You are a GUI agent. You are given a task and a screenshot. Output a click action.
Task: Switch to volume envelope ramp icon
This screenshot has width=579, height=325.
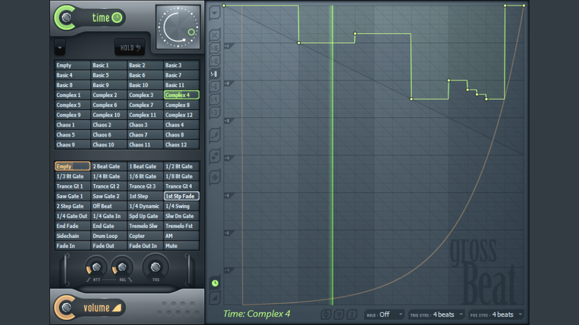215,298
